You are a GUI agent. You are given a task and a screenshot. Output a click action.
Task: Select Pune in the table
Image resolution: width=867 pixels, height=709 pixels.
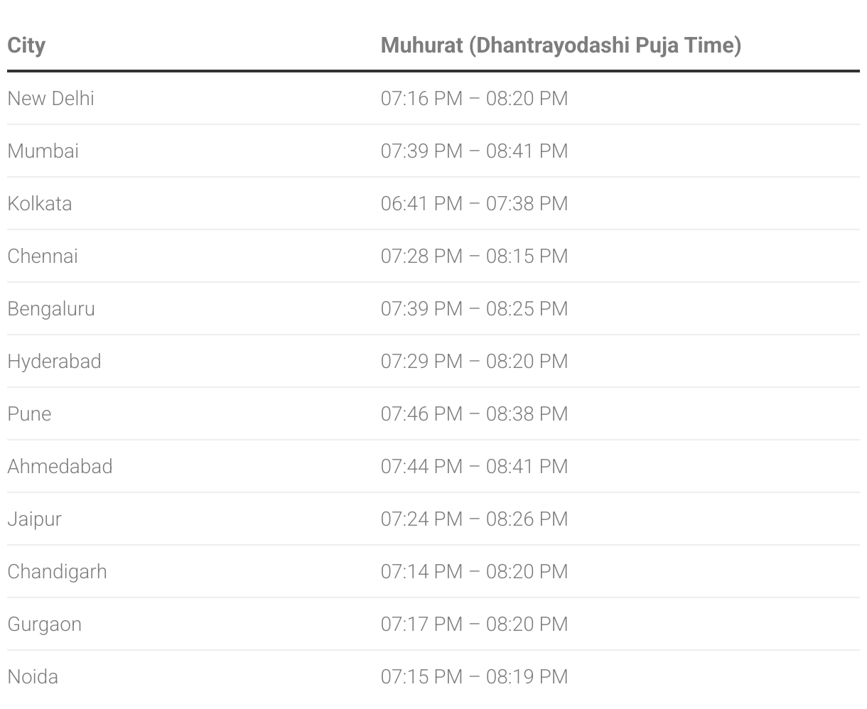29,413
